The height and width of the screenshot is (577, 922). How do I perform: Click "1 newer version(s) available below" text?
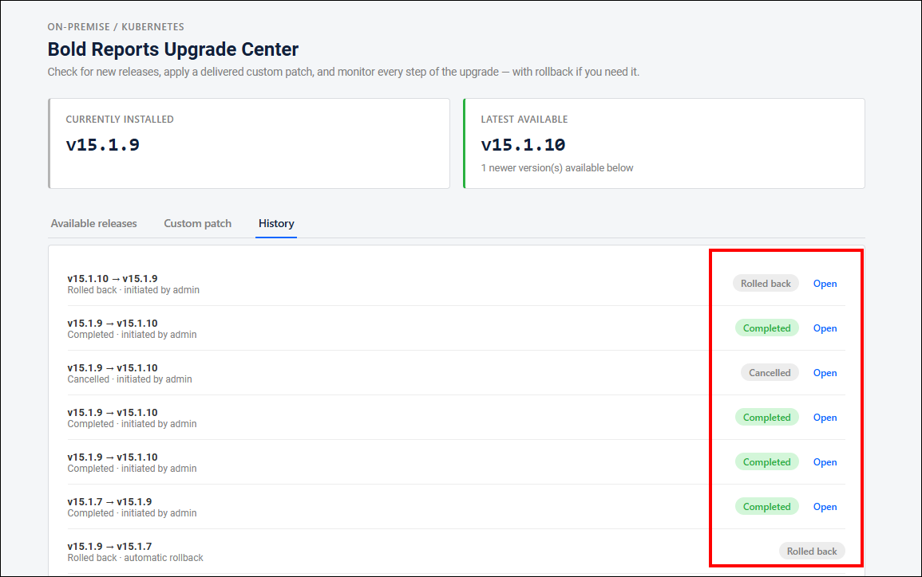[557, 168]
